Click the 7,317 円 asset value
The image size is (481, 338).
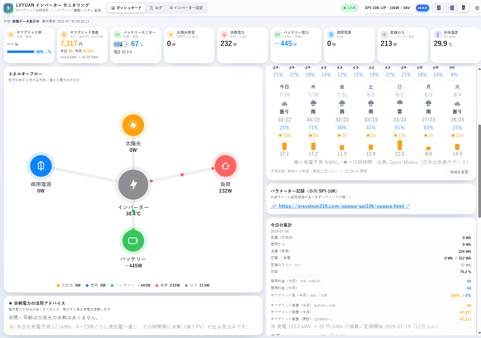click(x=71, y=44)
